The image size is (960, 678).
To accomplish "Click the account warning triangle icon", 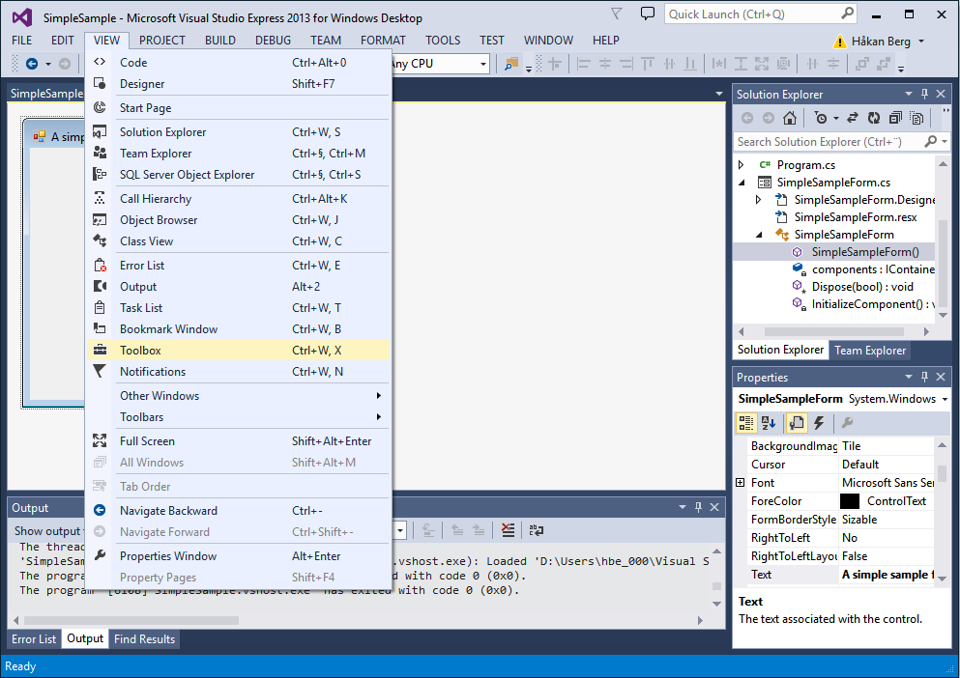I will click(x=839, y=42).
